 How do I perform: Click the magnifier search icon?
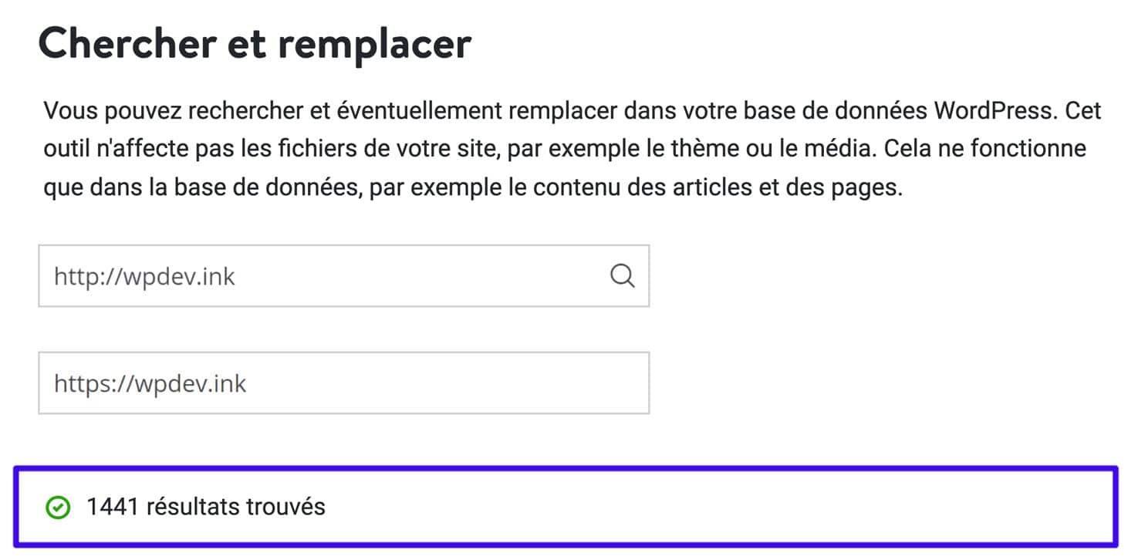tap(622, 275)
